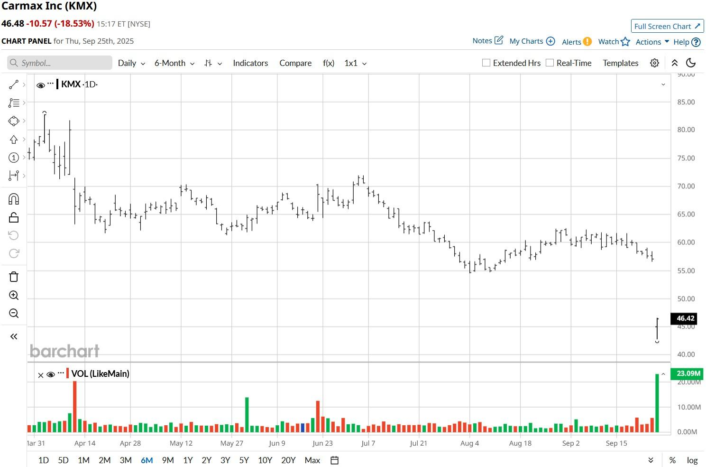Collapse the left drawing toolbar
The width and height of the screenshot is (706, 467).
(13, 336)
